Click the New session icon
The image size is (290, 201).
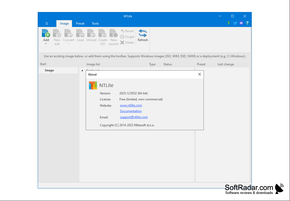(x=113, y=33)
